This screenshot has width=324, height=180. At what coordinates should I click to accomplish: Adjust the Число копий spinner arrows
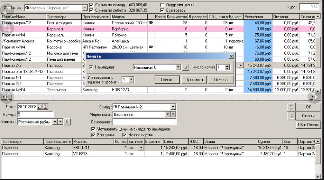click(x=227, y=67)
